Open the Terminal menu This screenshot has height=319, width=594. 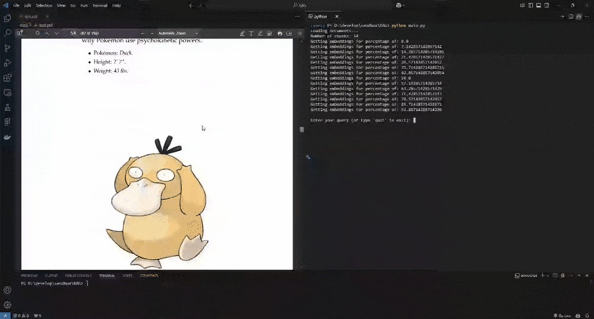pos(100,5)
